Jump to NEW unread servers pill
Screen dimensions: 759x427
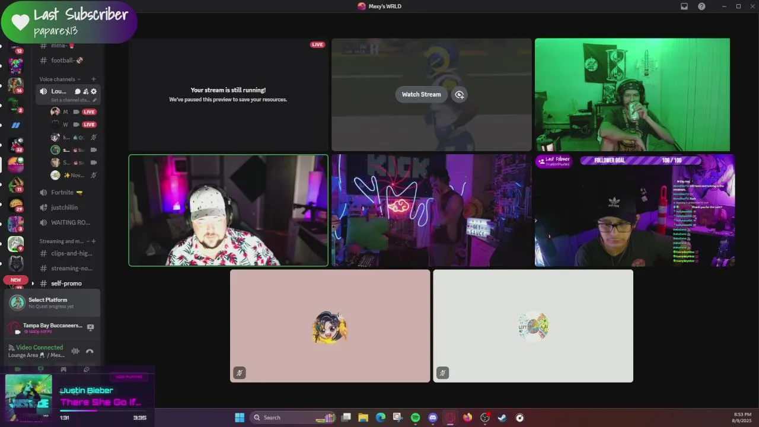click(x=16, y=280)
